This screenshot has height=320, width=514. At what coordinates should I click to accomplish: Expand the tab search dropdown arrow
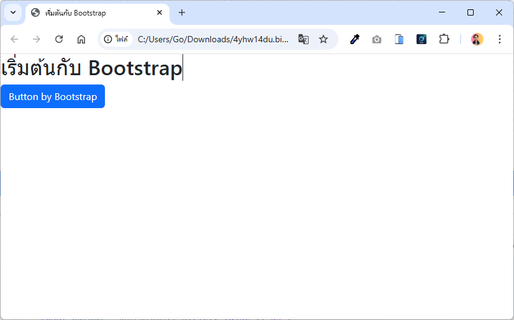tap(12, 12)
